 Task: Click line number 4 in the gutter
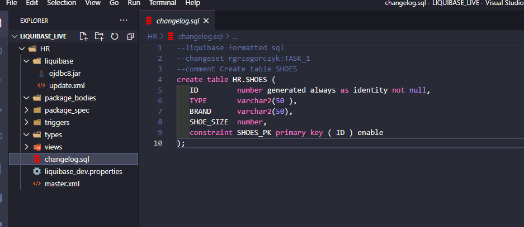160,80
